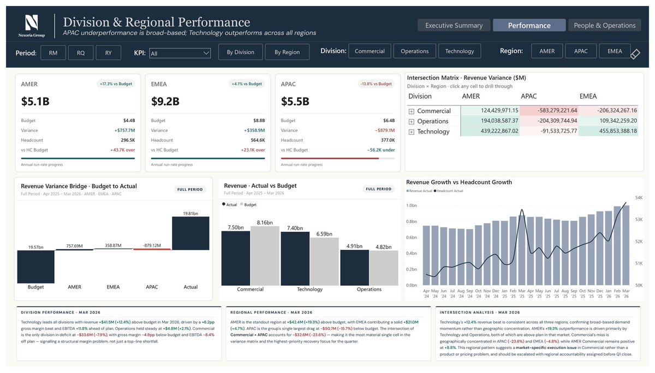Open the KPI dropdown showing All
Viewport: 655px width, 373px height.
tap(180, 53)
